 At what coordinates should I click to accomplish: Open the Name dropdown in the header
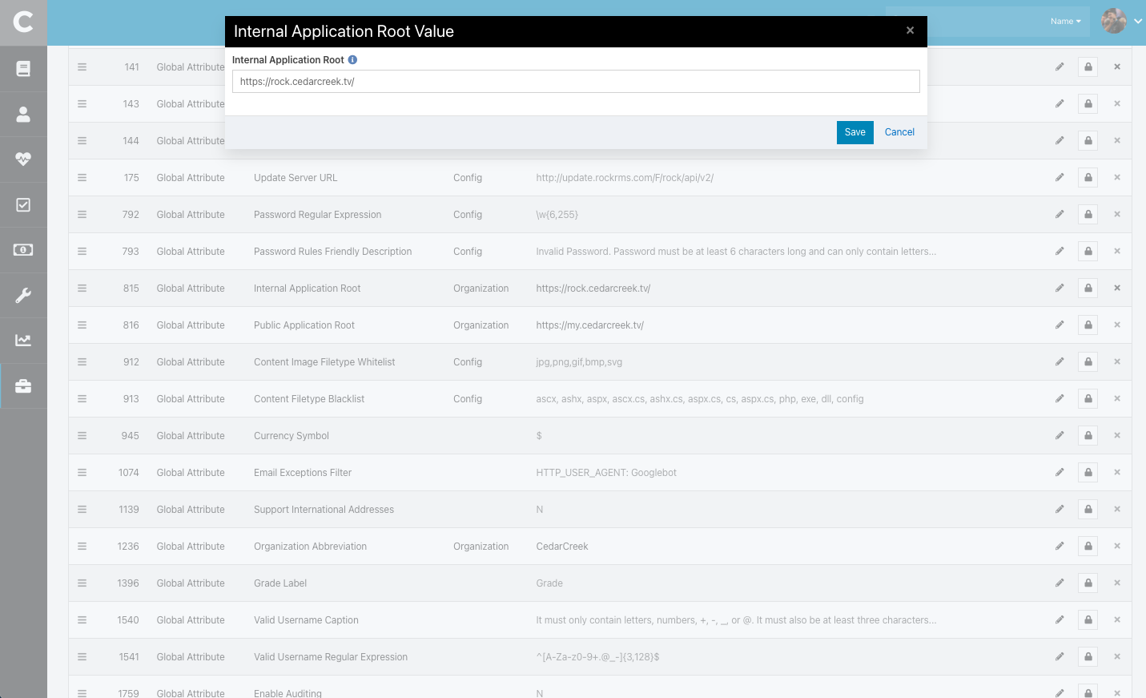pyautogui.click(x=1065, y=21)
